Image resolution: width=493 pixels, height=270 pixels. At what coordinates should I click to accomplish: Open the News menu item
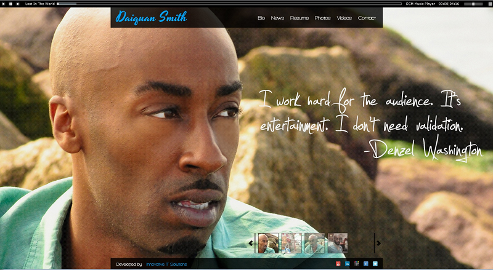click(277, 18)
